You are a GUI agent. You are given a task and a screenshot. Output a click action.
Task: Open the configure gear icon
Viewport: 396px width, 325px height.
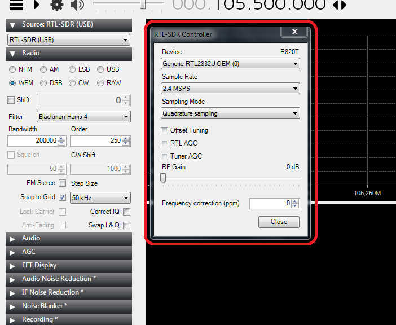57,5
